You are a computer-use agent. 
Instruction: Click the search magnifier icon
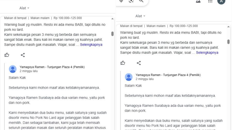coord(141,1)
